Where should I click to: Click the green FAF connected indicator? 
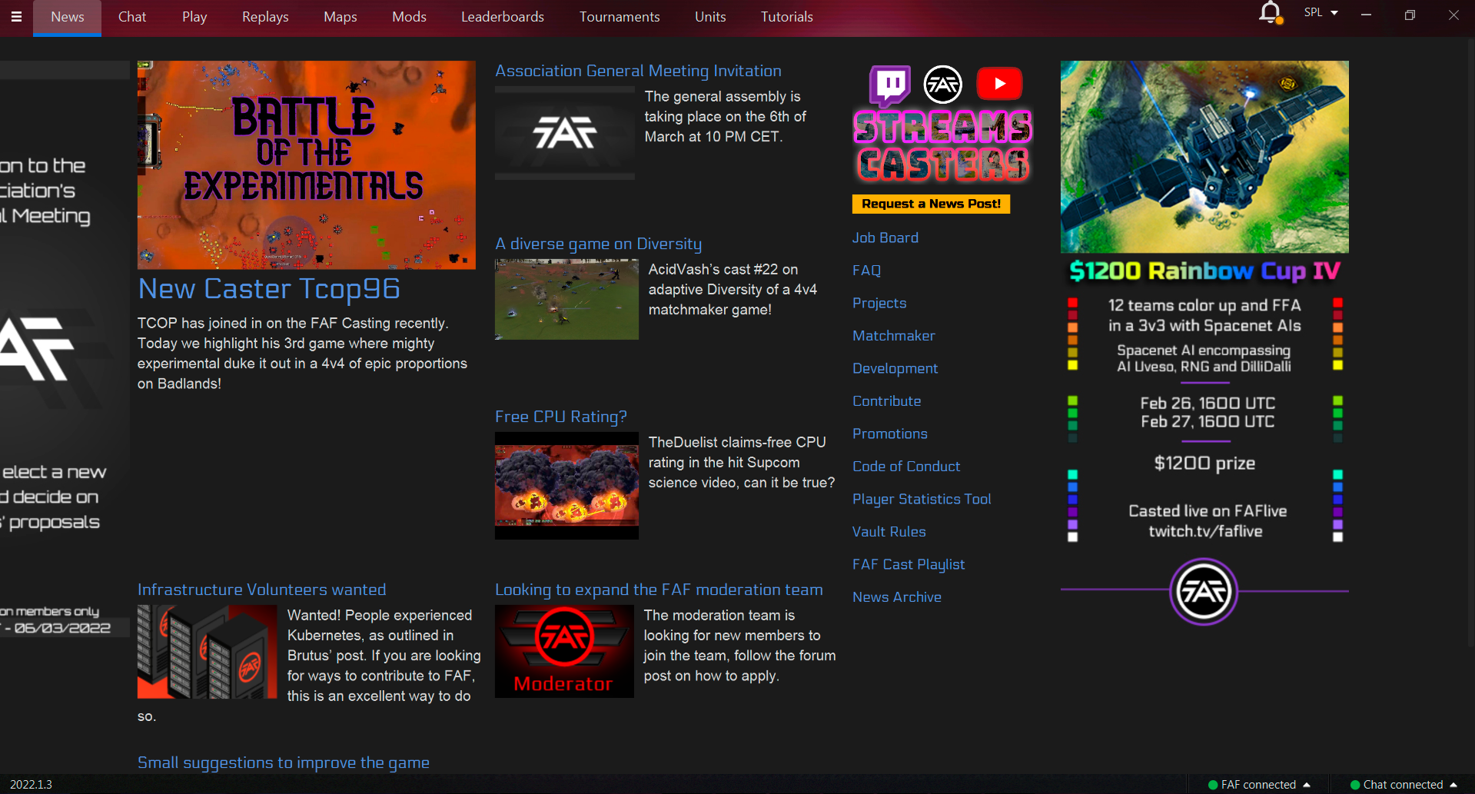(x=1213, y=785)
